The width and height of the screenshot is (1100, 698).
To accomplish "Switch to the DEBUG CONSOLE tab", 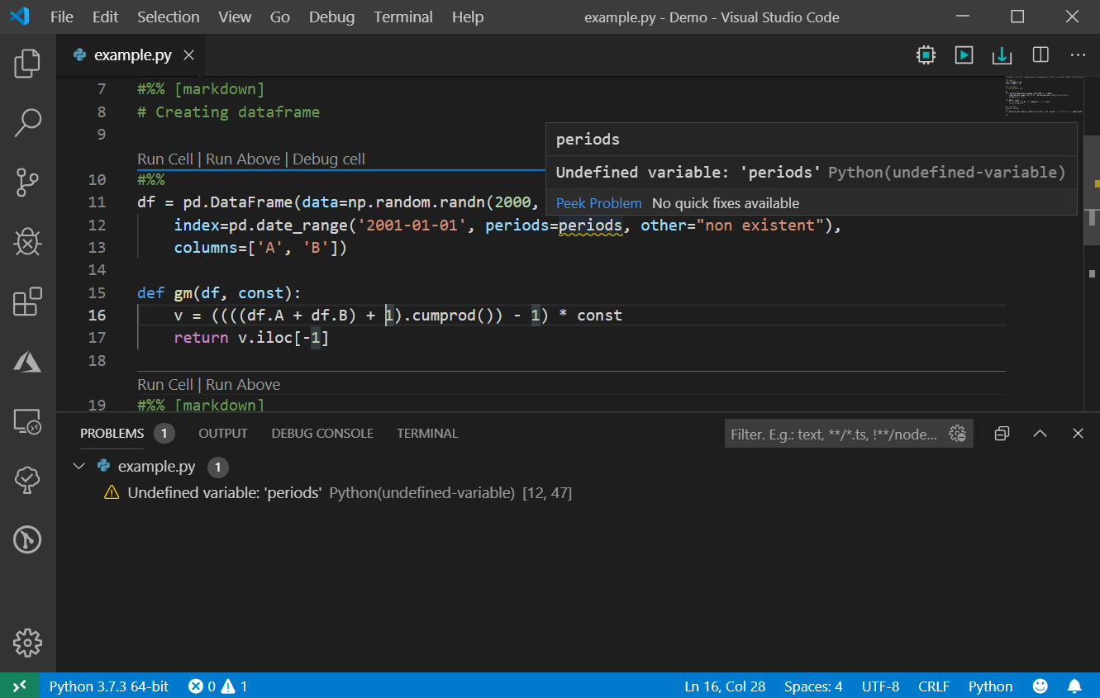I will click(x=322, y=434).
